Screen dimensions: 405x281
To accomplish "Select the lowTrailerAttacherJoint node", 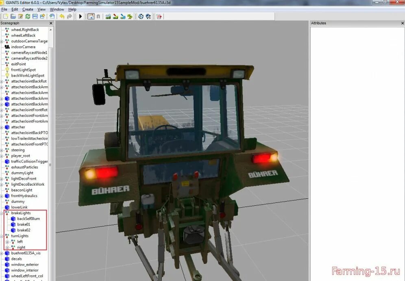I will tap(29, 138).
